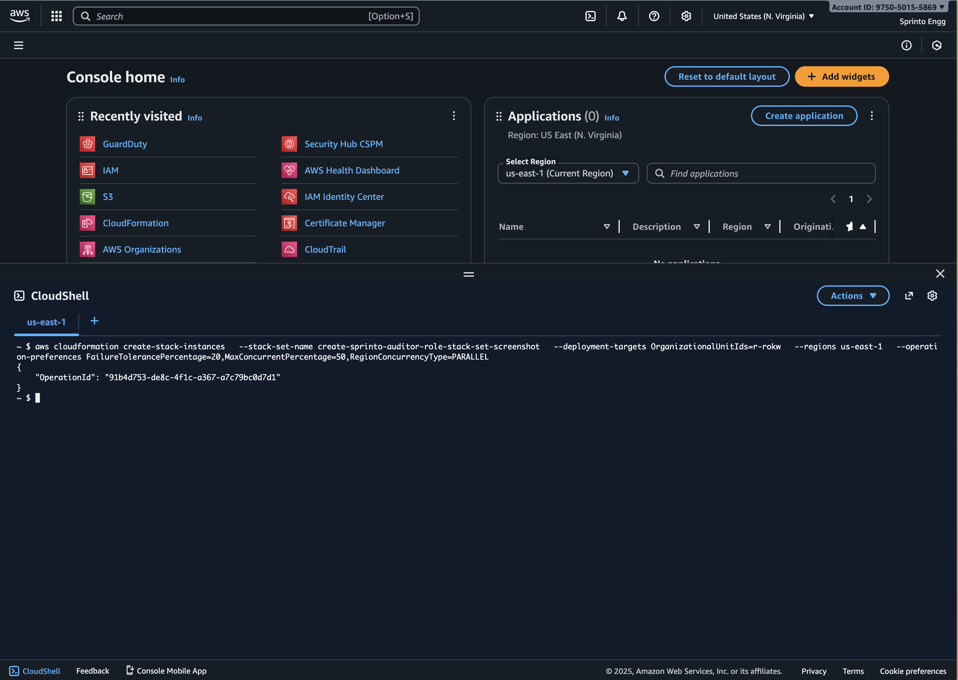Click the GuardDuty service icon
The width and height of the screenshot is (958, 680).
tap(87, 144)
